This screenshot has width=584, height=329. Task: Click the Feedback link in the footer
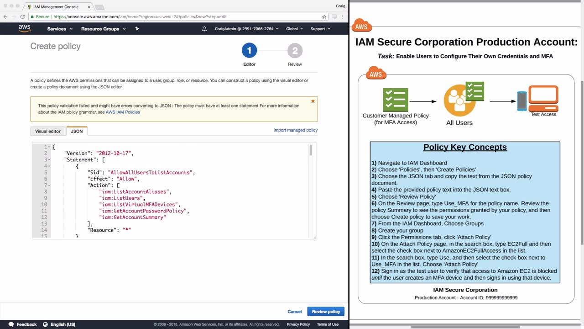point(26,324)
